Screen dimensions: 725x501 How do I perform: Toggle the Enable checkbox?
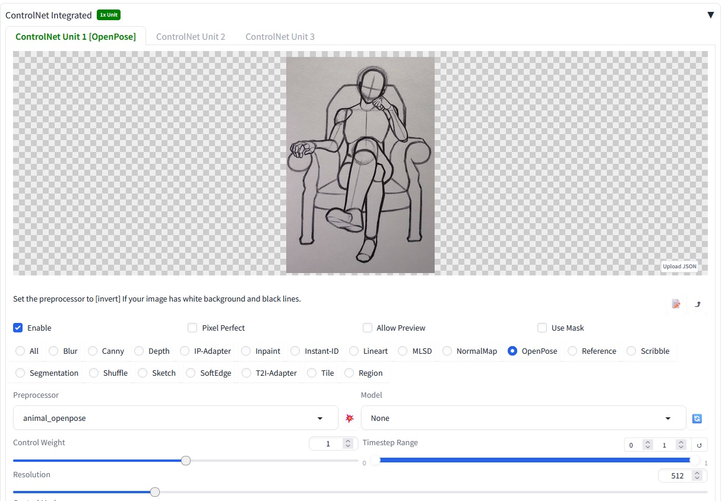click(18, 328)
